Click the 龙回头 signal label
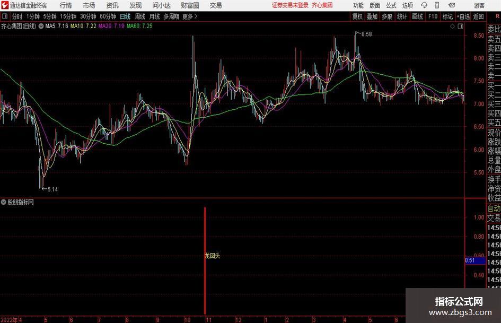 [213, 256]
